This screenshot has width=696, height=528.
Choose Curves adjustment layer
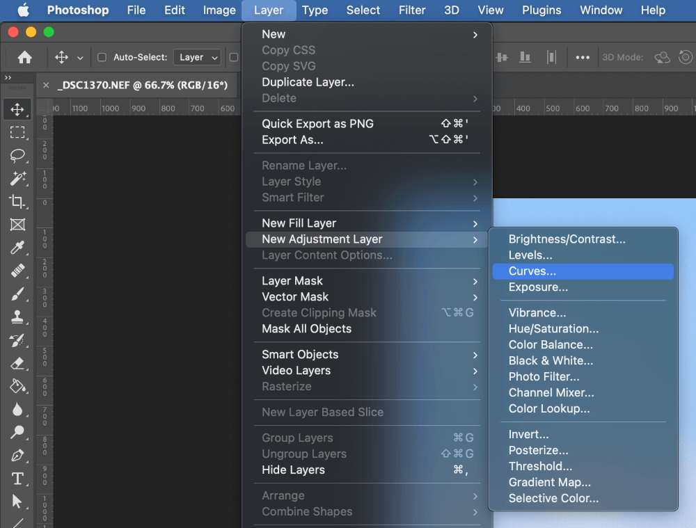tap(532, 271)
